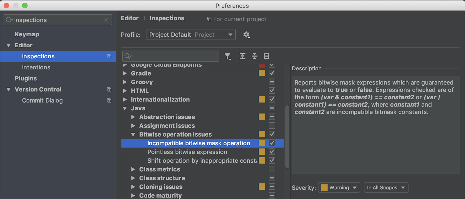Open the Project Default profile dropdown

point(191,35)
